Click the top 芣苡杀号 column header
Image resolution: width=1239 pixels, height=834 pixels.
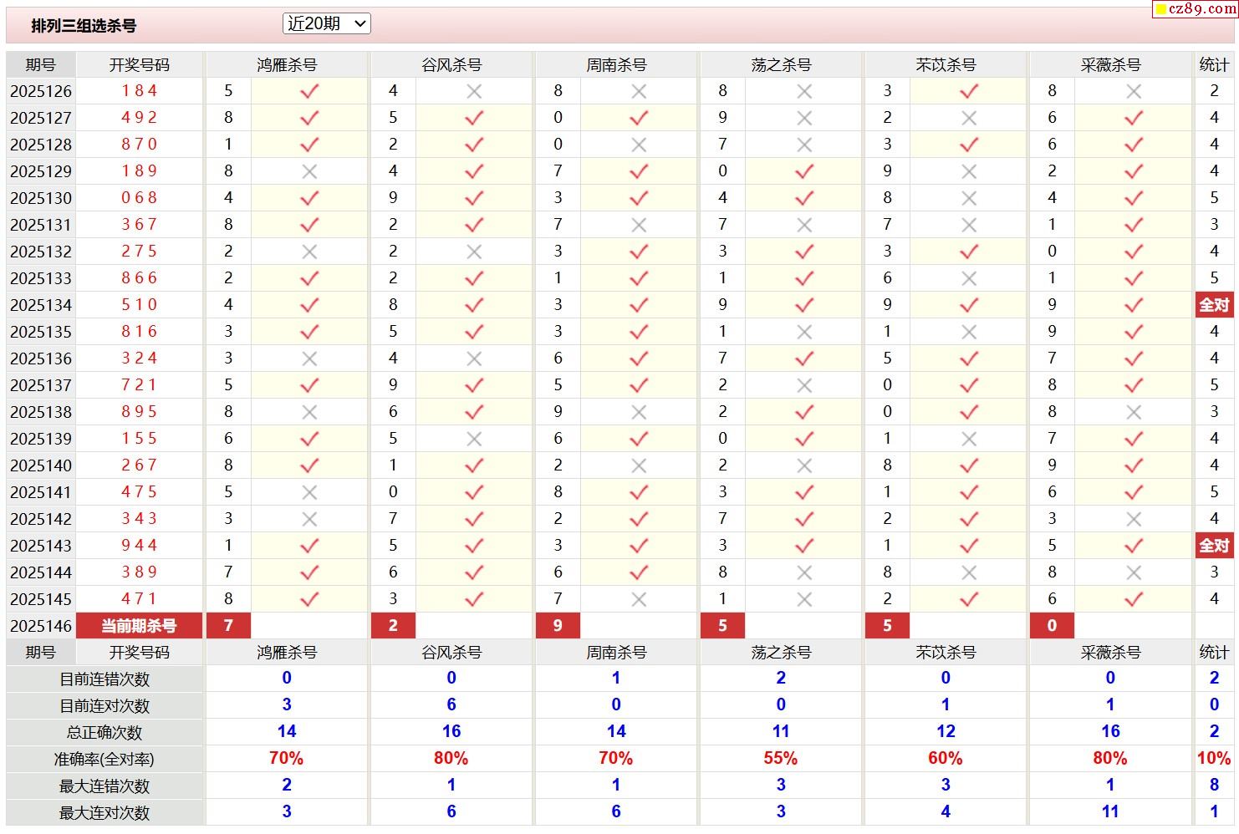coord(946,65)
